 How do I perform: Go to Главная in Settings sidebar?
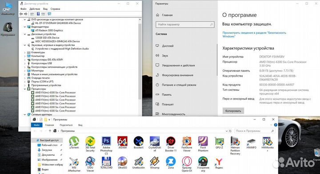click(x=164, y=15)
